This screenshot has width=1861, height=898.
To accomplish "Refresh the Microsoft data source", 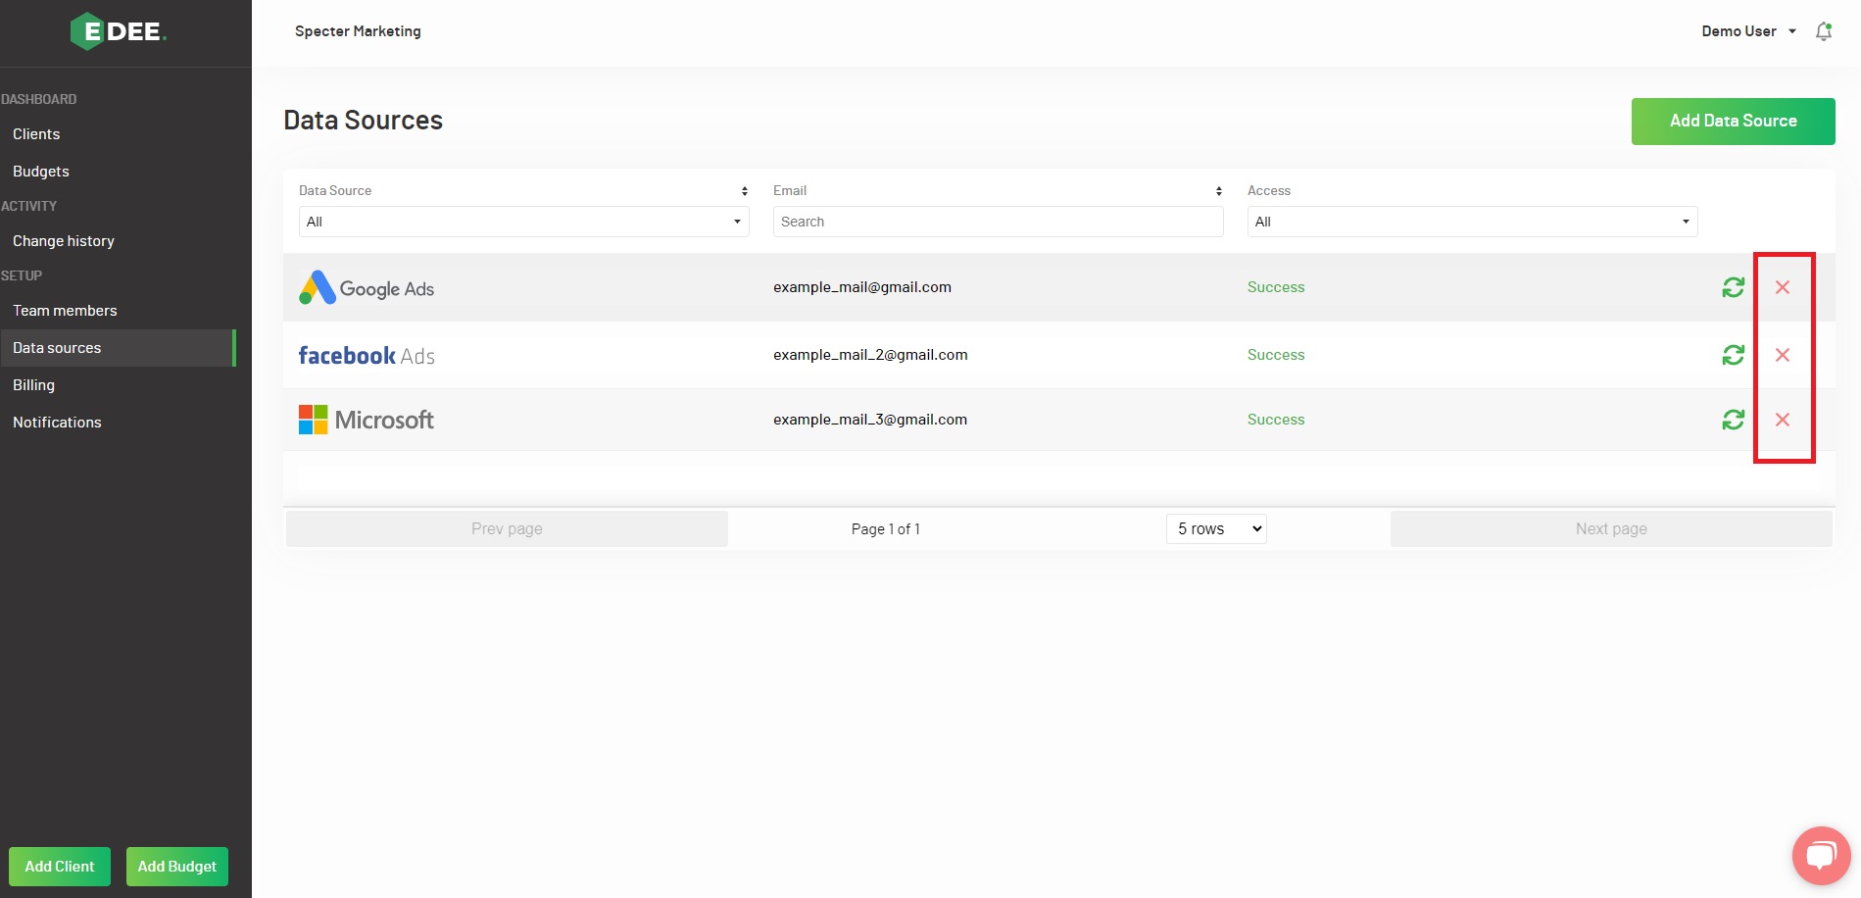I will click(x=1733, y=420).
